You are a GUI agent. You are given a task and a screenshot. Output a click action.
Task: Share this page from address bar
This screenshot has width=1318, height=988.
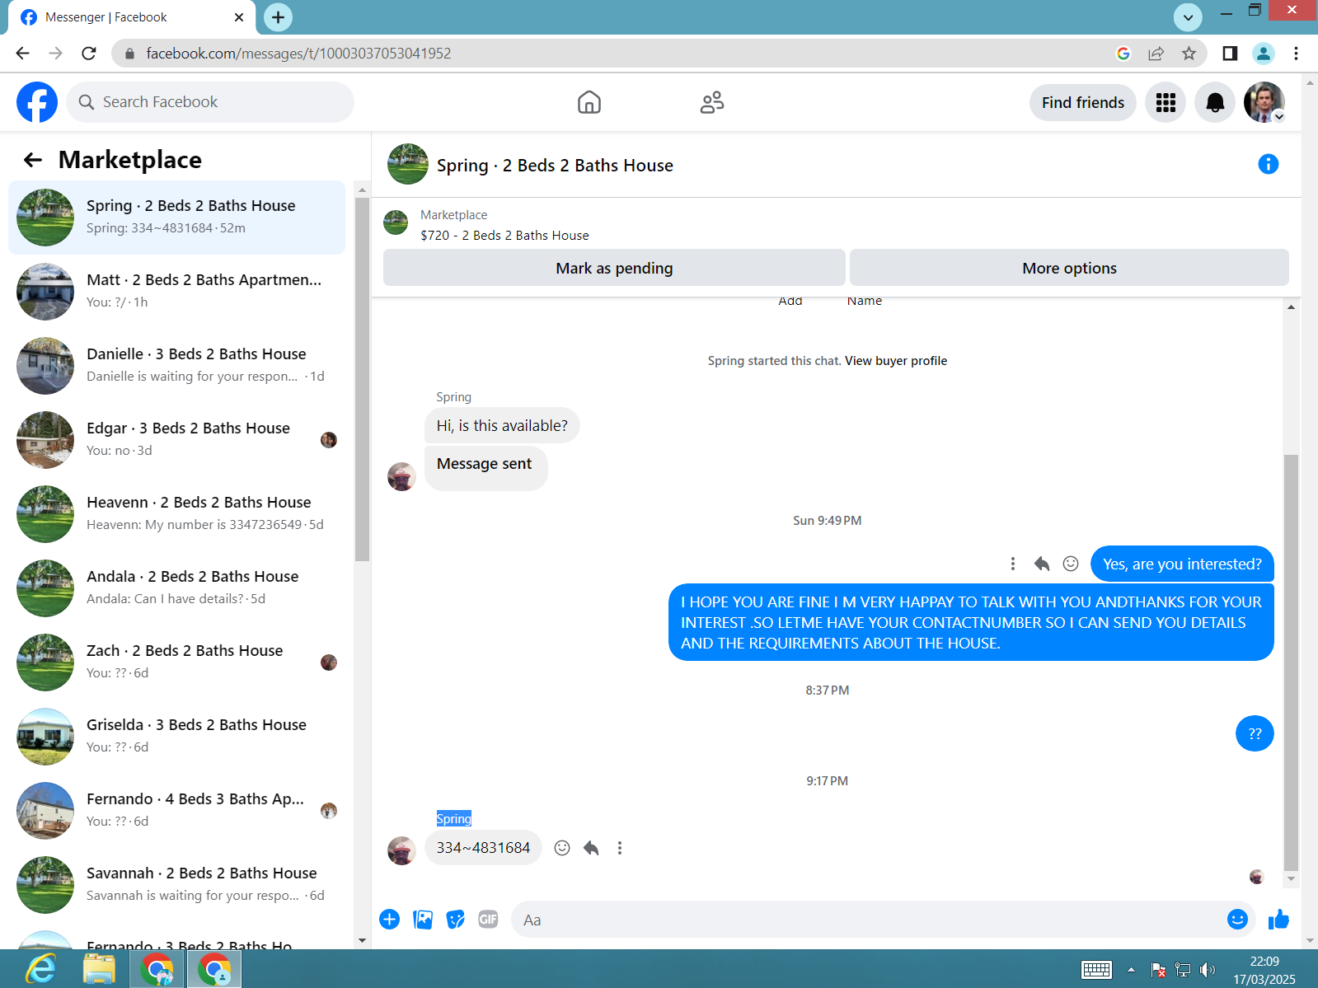[x=1156, y=54]
